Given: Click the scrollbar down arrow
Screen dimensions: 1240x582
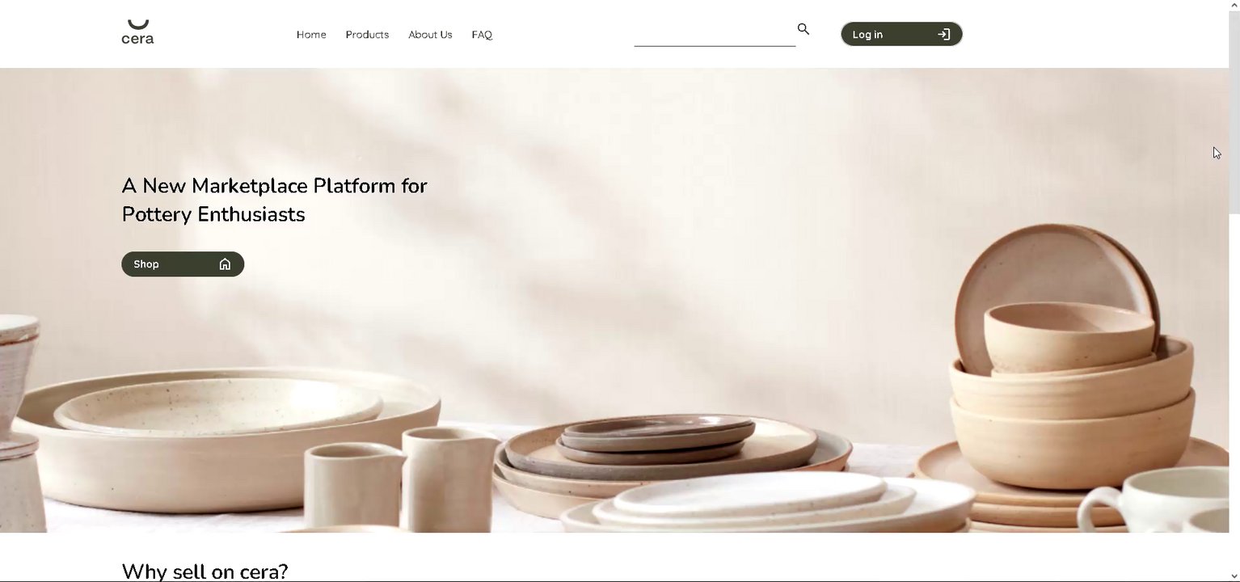Looking at the screenshot, I should click(1234, 576).
